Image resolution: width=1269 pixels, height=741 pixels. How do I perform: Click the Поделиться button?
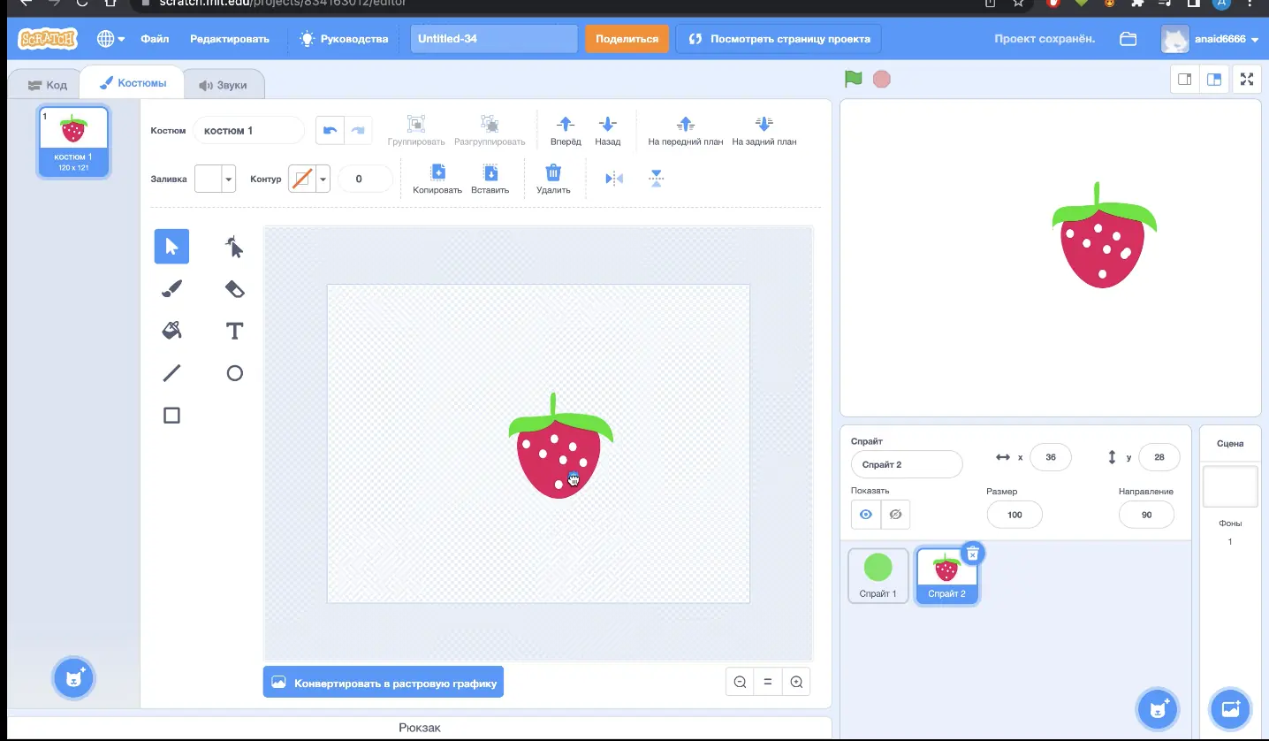coord(627,39)
